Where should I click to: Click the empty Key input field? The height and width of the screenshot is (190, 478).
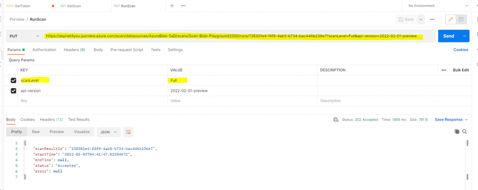pyautogui.click(x=93, y=101)
